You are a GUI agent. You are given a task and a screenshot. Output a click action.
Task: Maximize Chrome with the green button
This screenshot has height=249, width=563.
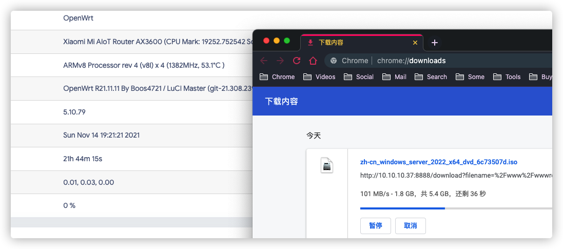pos(287,41)
